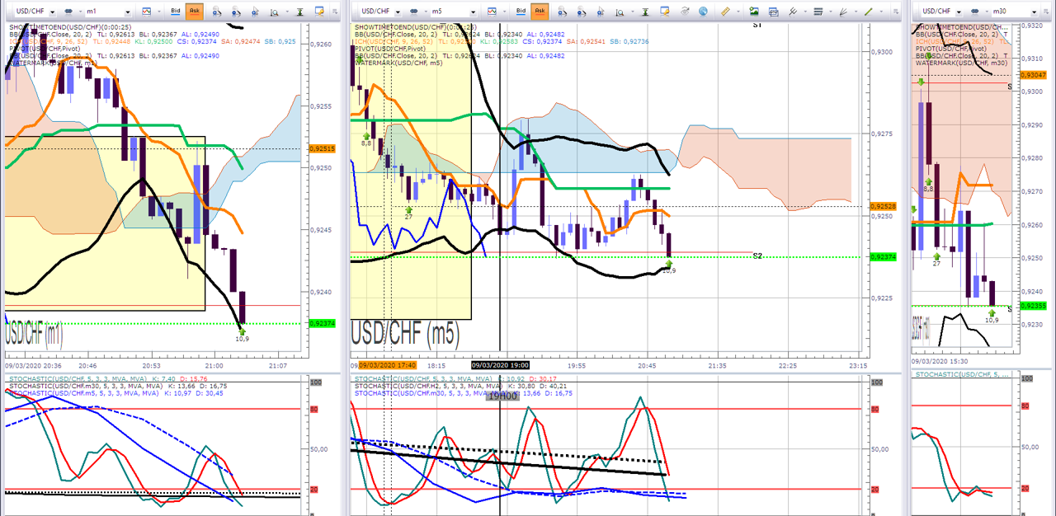Select the cursor zoom tool in m5 window
1056x516 pixels.
pos(601,12)
